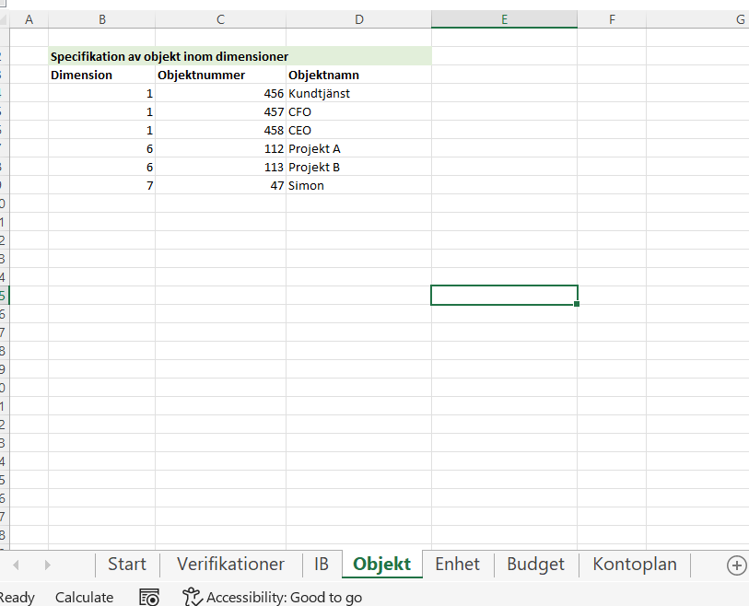Click the macro recording icon in status bar

tap(148, 597)
